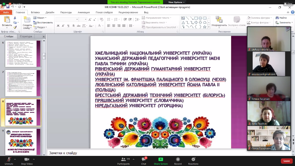Open the font size combo box
Image resolution: width=295 pixels, height=166 pixels.
click(x=83, y=19)
